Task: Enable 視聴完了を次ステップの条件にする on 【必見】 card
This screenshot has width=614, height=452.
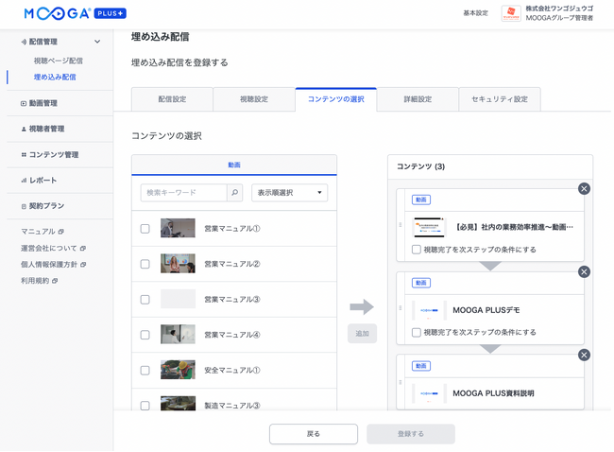Action: (417, 250)
